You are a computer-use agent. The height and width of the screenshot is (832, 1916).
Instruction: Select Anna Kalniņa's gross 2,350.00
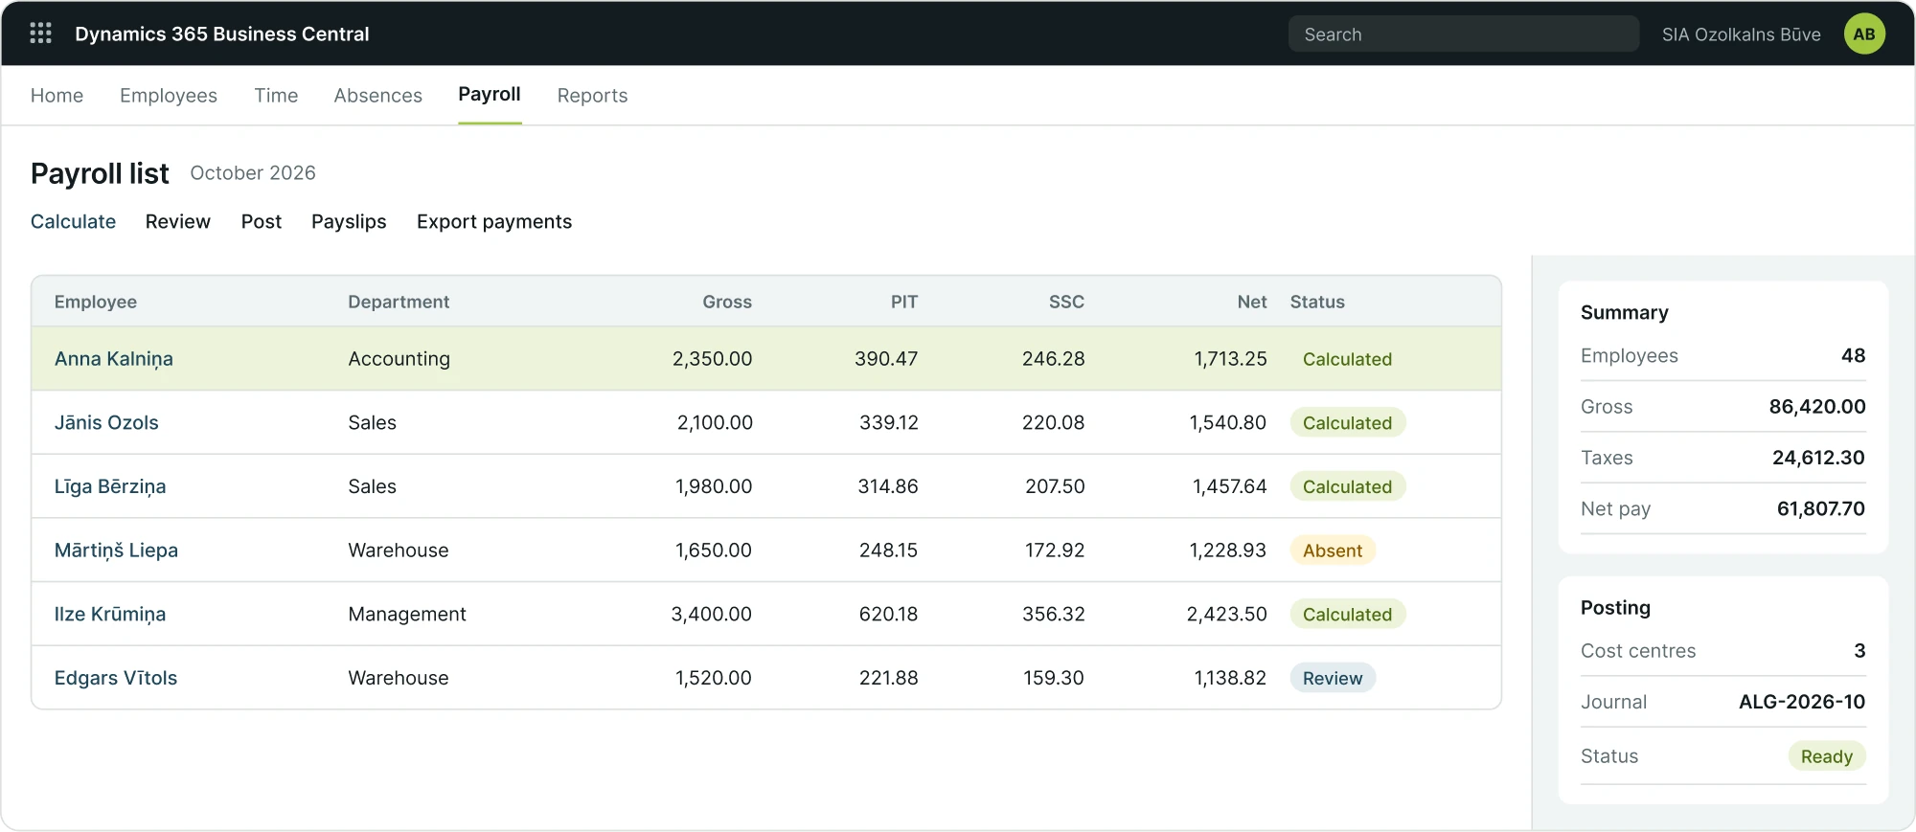(712, 359)
